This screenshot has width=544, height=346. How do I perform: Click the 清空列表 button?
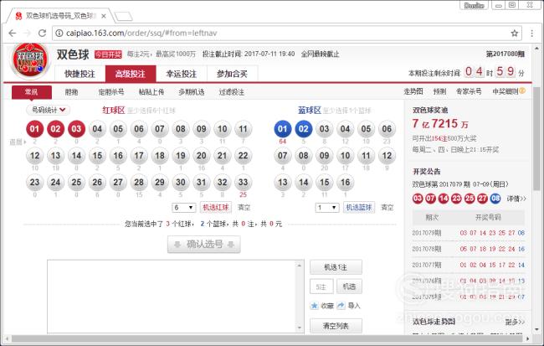[336, 326]
